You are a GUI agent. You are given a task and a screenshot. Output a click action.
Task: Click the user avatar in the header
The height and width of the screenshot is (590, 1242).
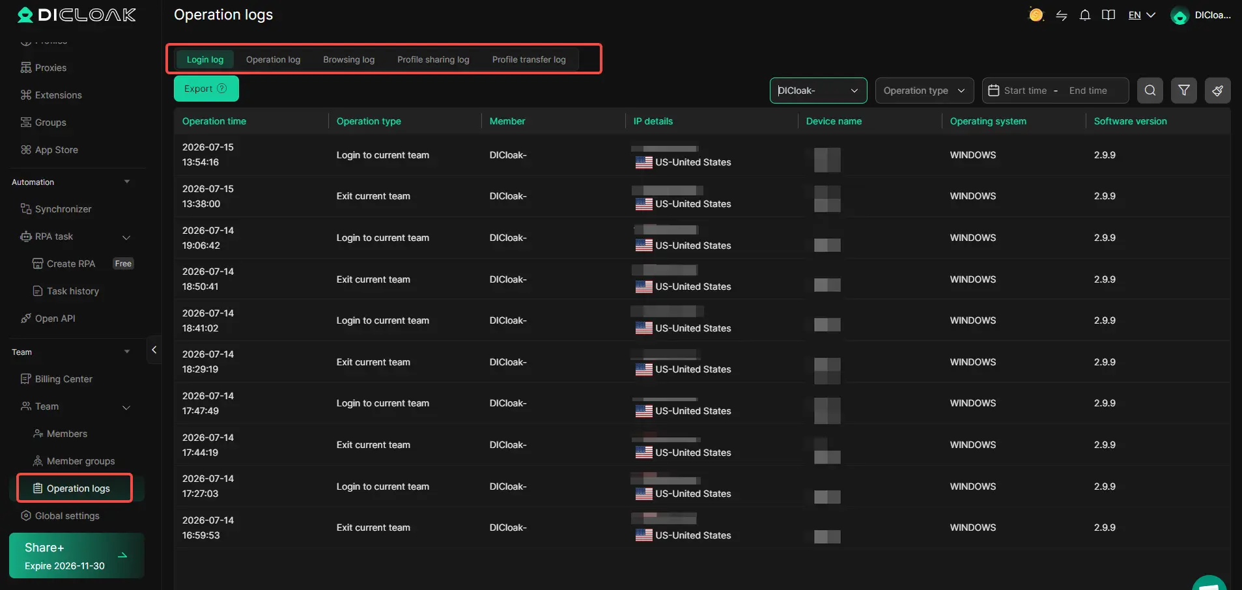(x=1179, y=16)
